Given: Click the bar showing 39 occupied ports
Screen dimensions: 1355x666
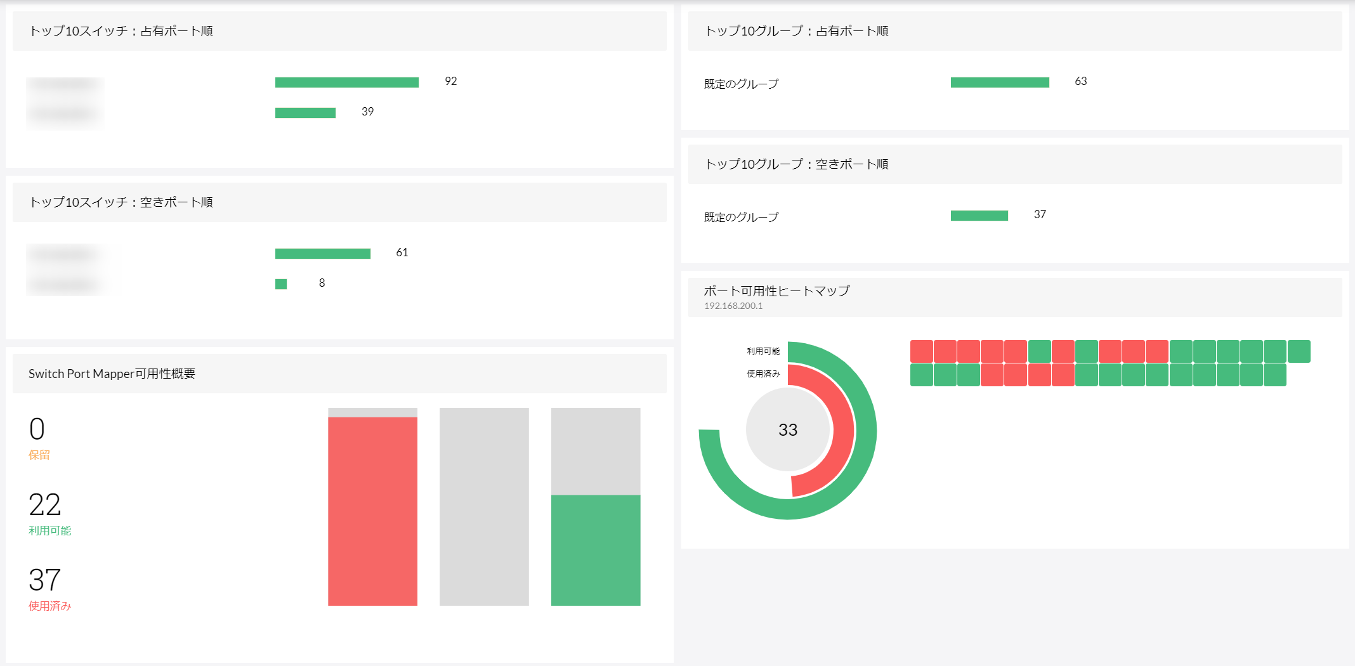Looking at the screenshot, I should click(x=305, y=113).
